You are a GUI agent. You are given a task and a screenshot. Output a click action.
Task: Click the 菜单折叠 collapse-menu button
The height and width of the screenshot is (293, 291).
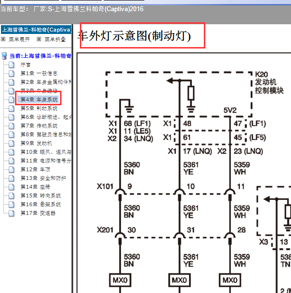click(x=55, y=39)
